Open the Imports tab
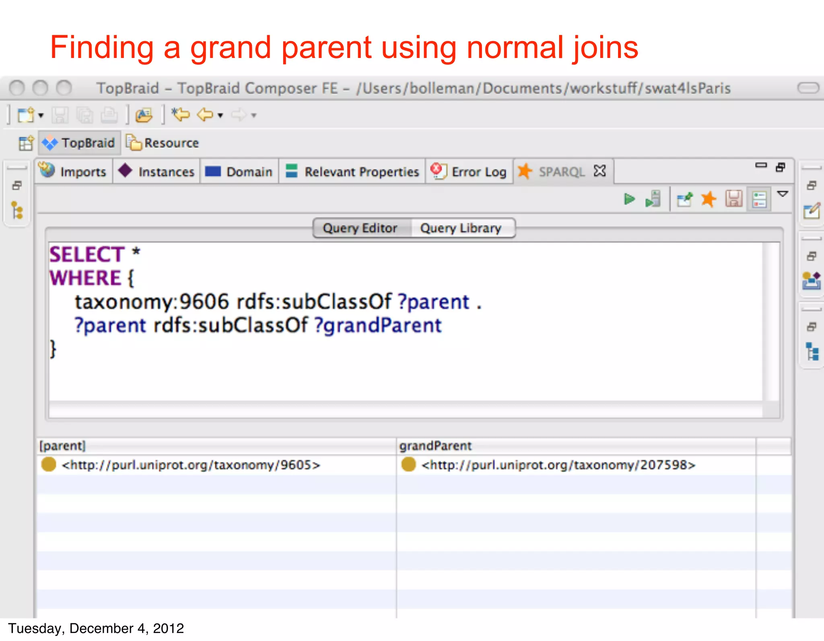Image resolution: width=824 pixels, height=641 pixels. [x=74, y=172]
